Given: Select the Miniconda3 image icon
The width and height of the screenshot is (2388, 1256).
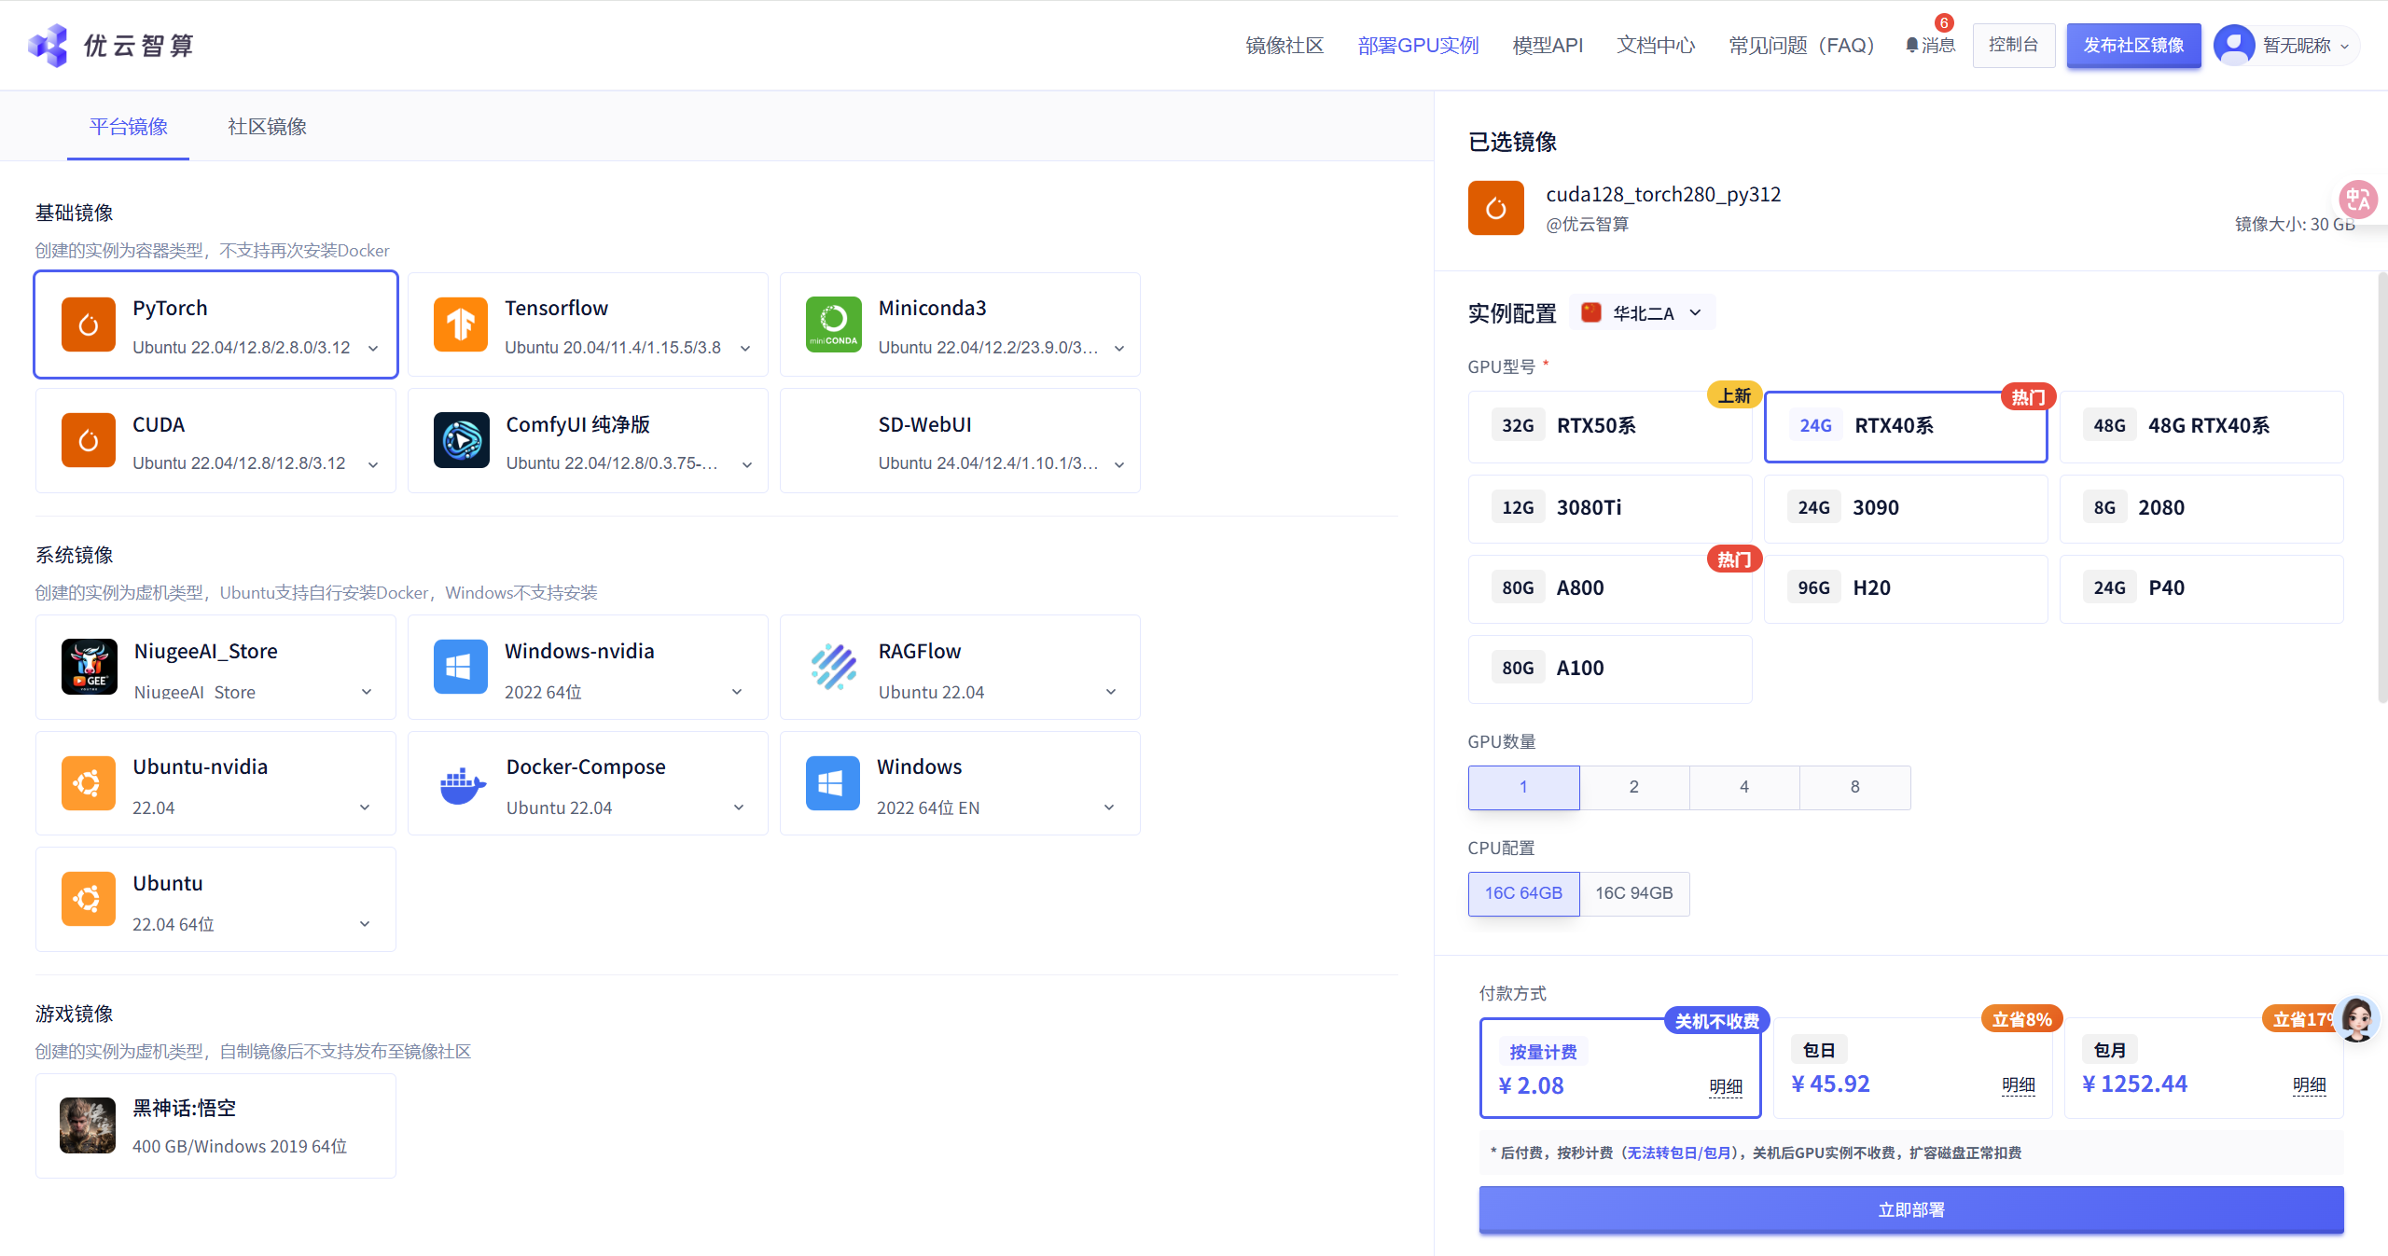Looking at the screenshot, I should point(833,324).
